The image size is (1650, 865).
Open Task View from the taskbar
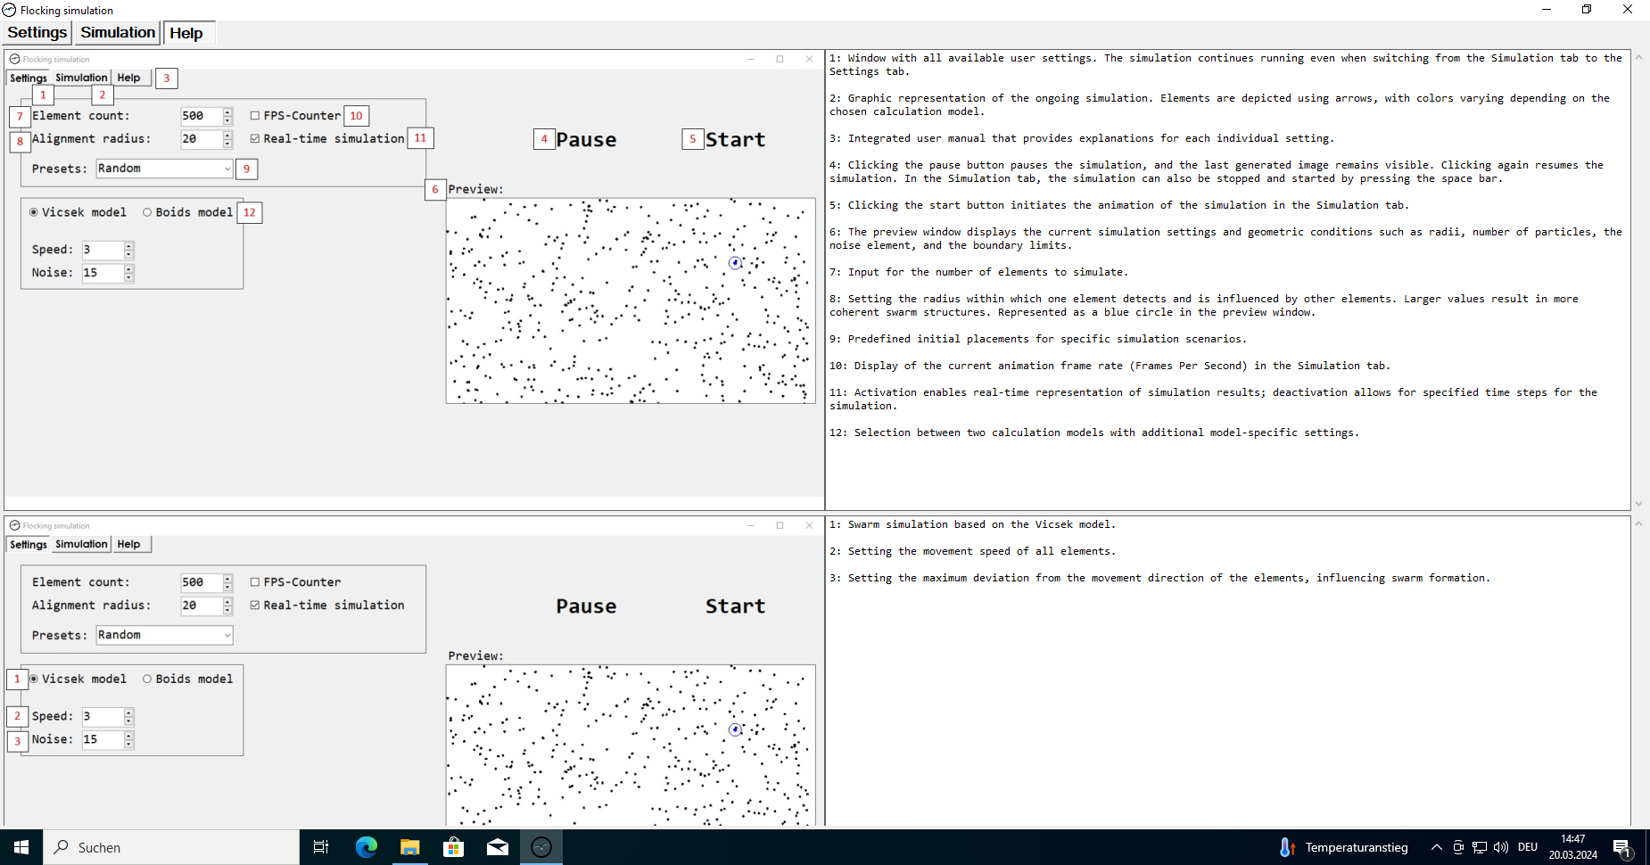click(321, 847)
